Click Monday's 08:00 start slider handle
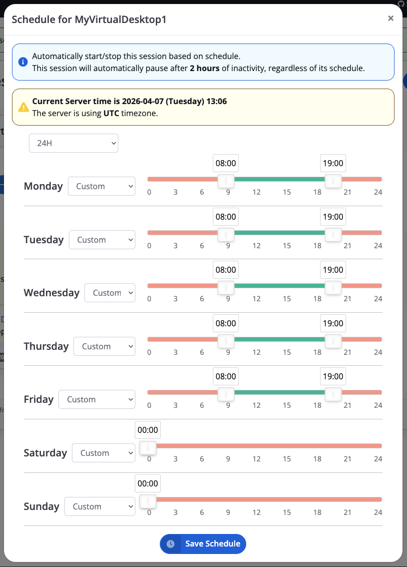This screenshot has width=407, height=567. click(x=226, y=181)
